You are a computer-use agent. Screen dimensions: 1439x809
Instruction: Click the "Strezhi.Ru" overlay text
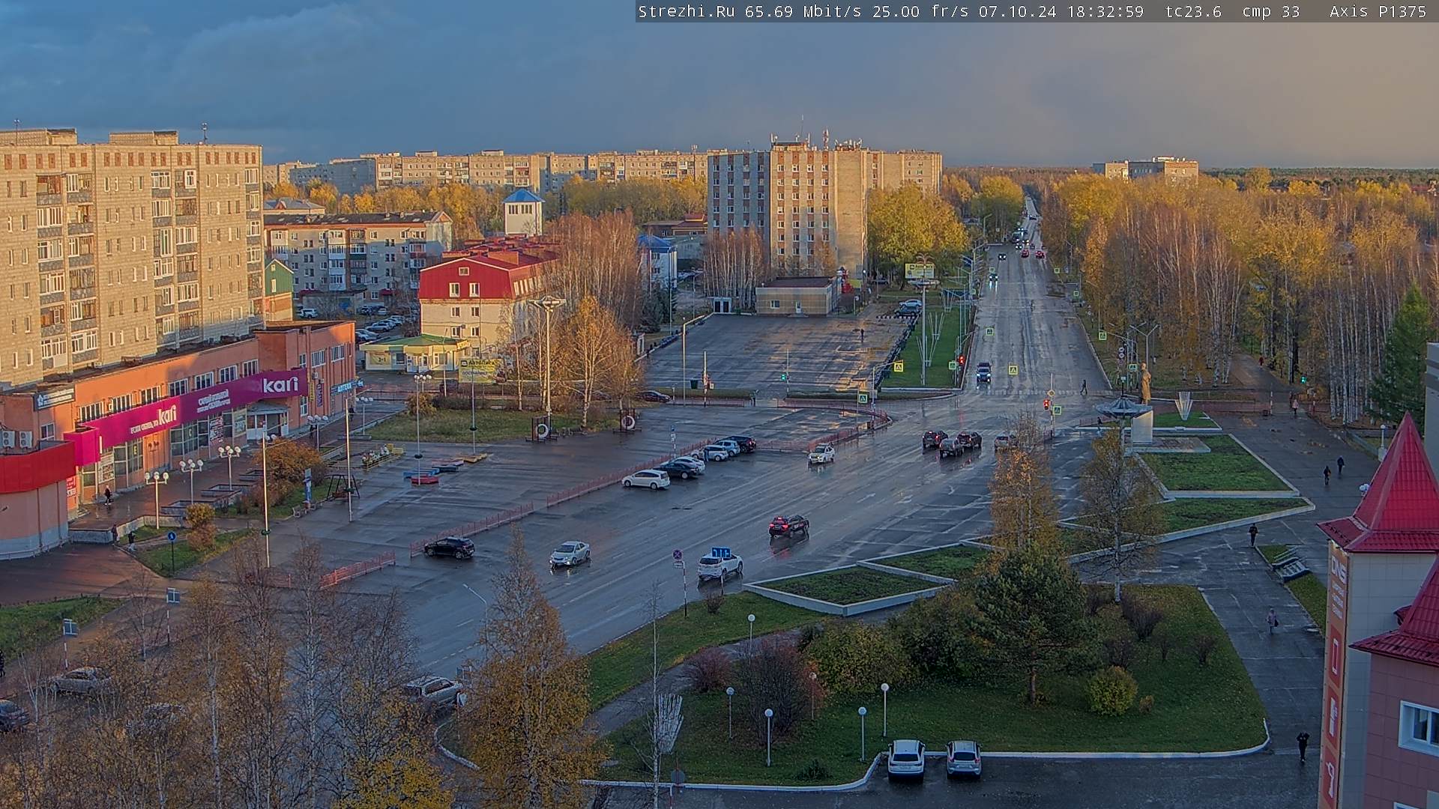[x=686, y=11]
